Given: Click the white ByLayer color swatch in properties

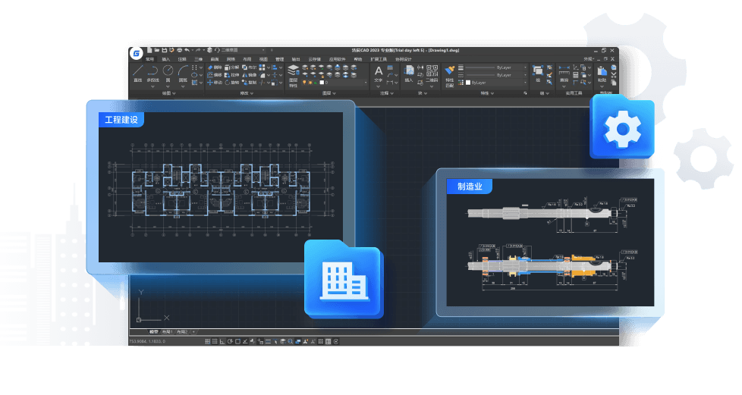Looking at the screenshot, I should point(468,83).
